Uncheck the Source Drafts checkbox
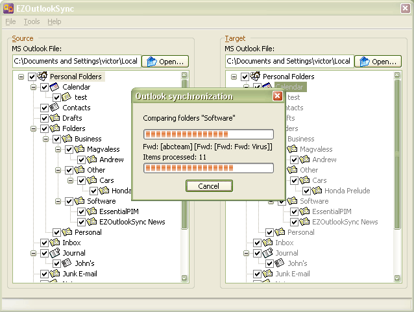 [x=44, y=118]
